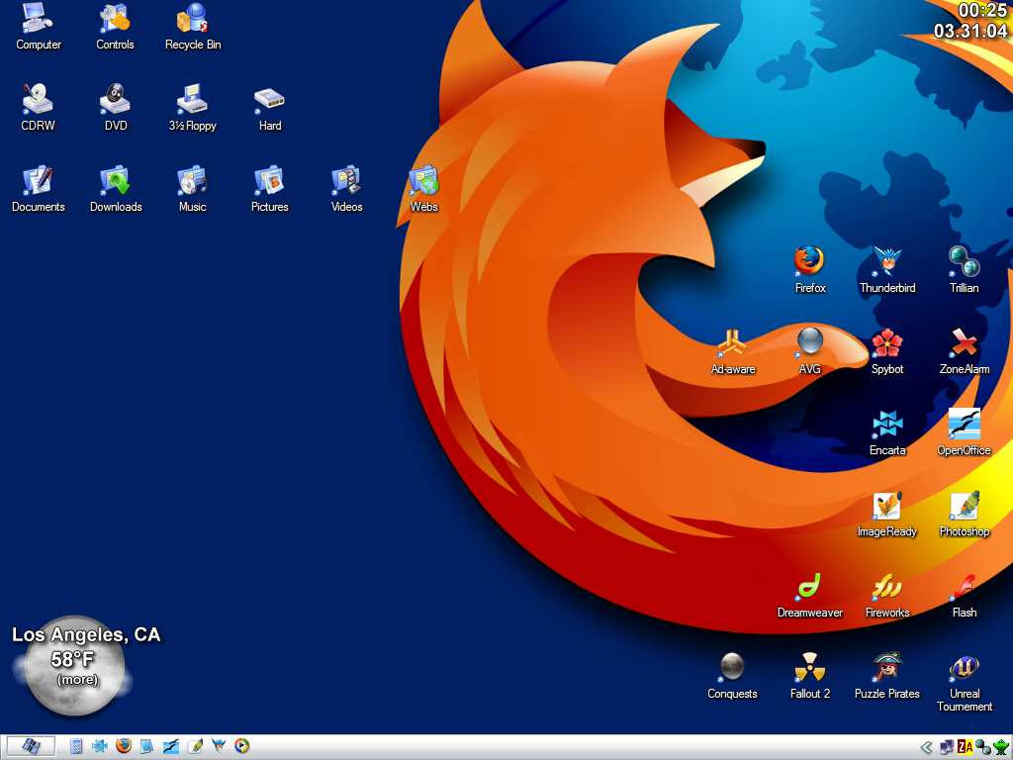Screen dimensions: 1013x760
Task: Select the Dreamweaver desktop shortcut
Action: 810,595
